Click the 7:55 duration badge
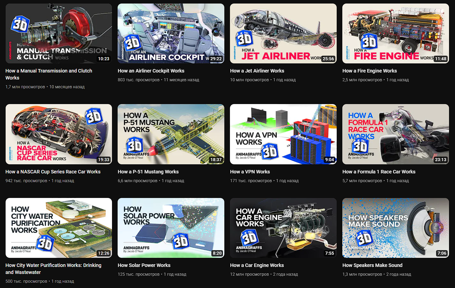The height and width of the screenshot is (288, 455). 329,253
